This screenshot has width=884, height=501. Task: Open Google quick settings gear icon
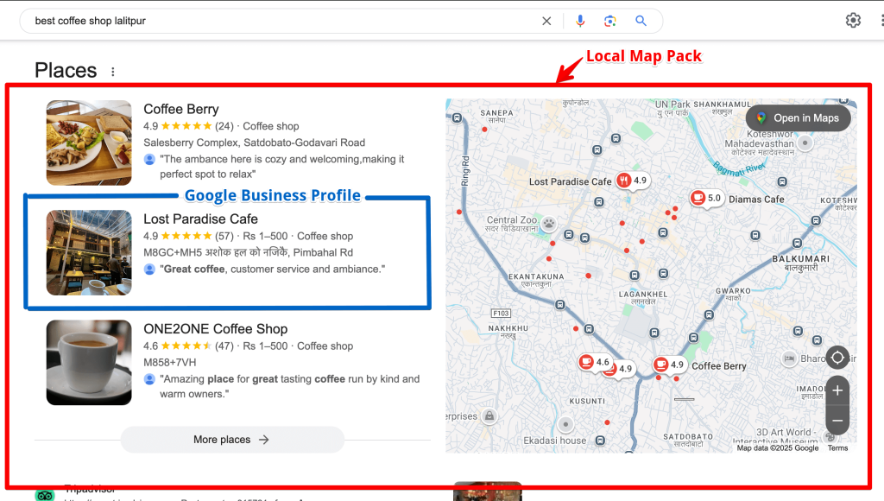[x=853, y=19]
